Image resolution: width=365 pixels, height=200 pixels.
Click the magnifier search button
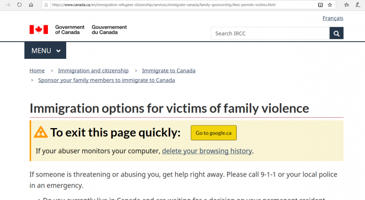click(x=336, y=33)
